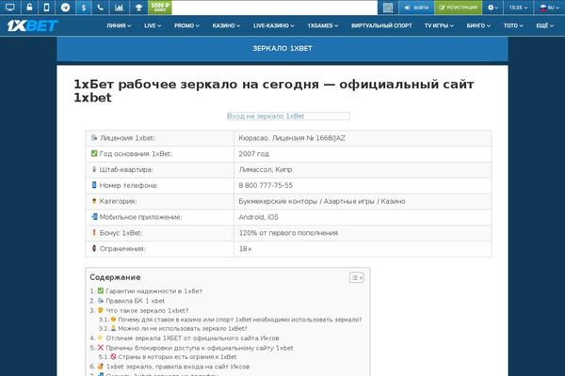Click prohibited icon in contents item 5.1
Screen dimensions: 565x376
tap(113, 356)
